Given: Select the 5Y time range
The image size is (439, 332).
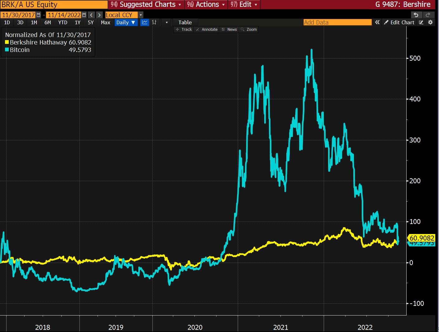Looking at the screenshot, I should (91, 22).
